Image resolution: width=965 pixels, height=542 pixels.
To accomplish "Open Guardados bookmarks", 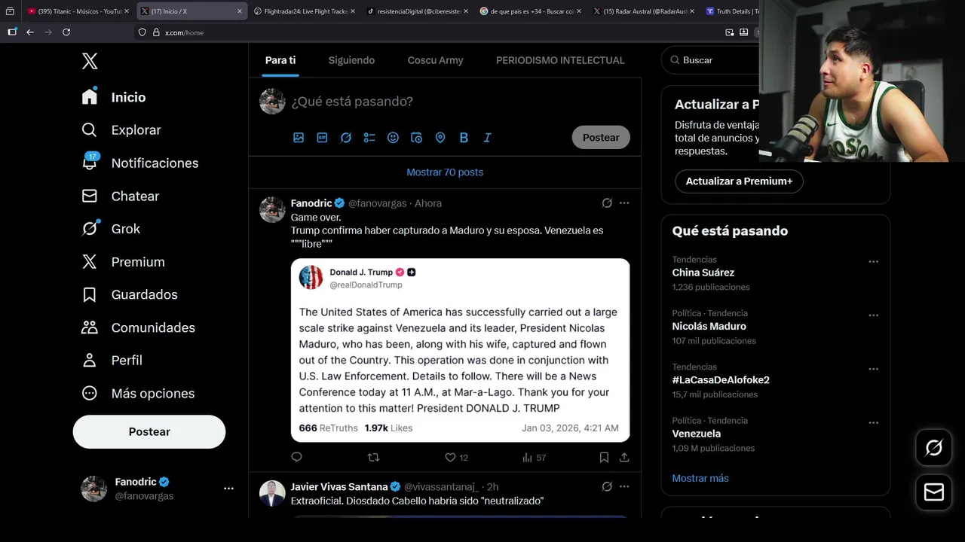I will pos(130,294).
